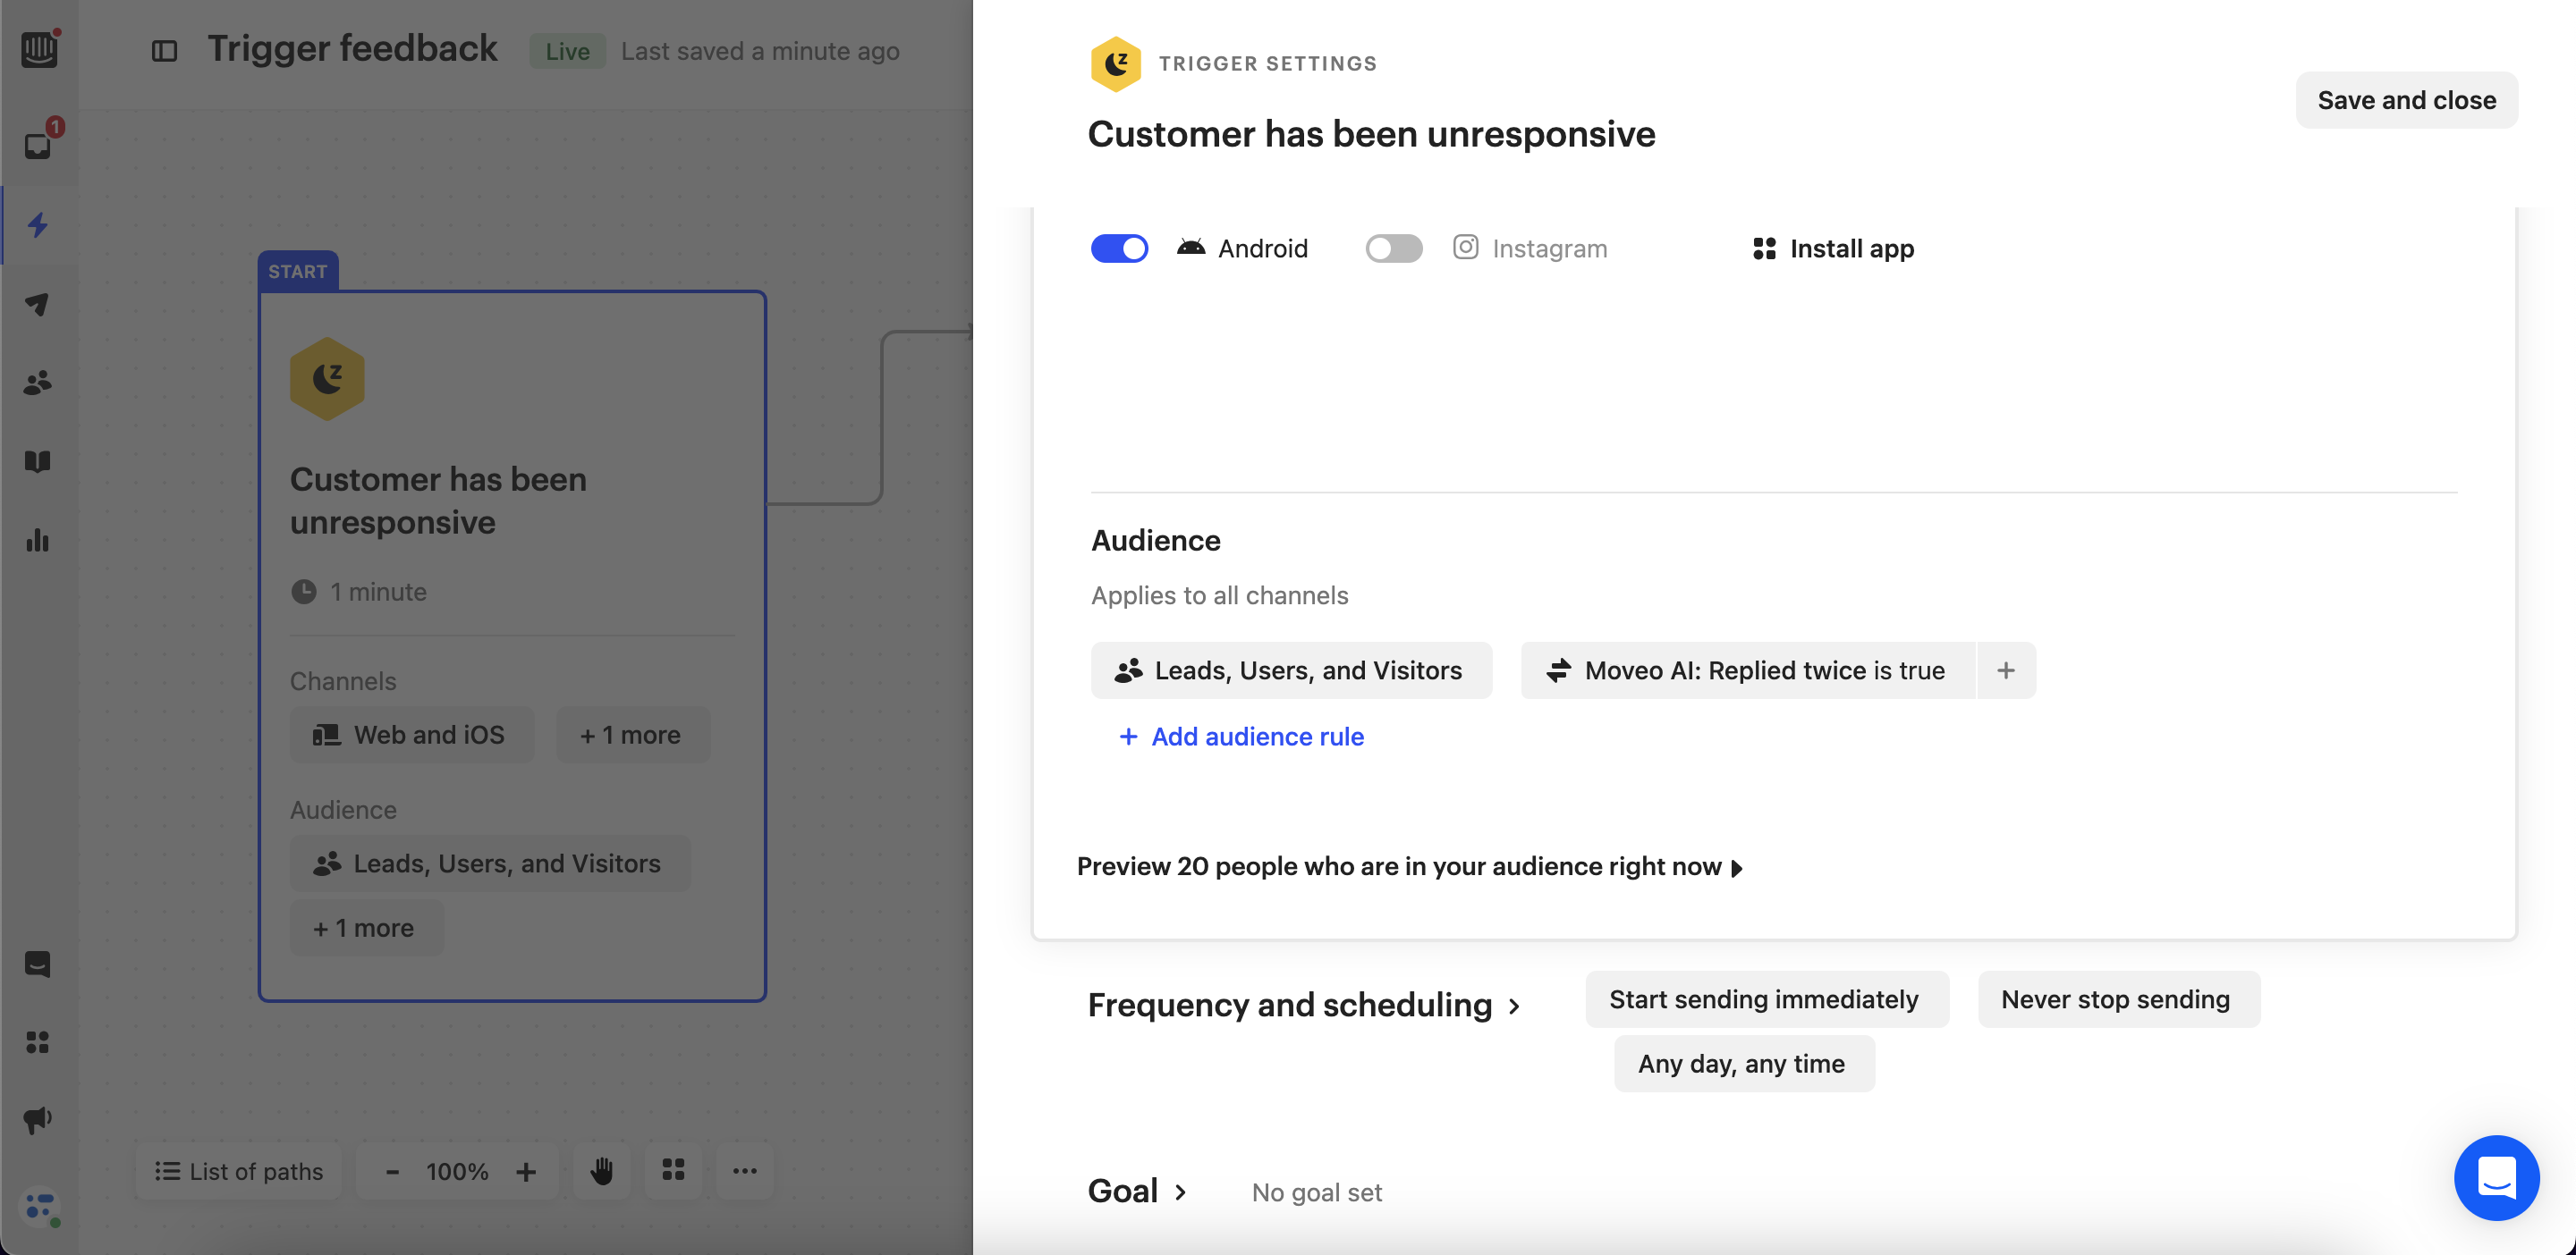
Task: Click the auto-arrange grid icon in toolbar
Action: 673,1170
